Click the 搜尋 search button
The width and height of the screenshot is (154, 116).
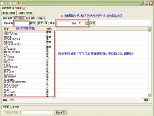[32, 23]
